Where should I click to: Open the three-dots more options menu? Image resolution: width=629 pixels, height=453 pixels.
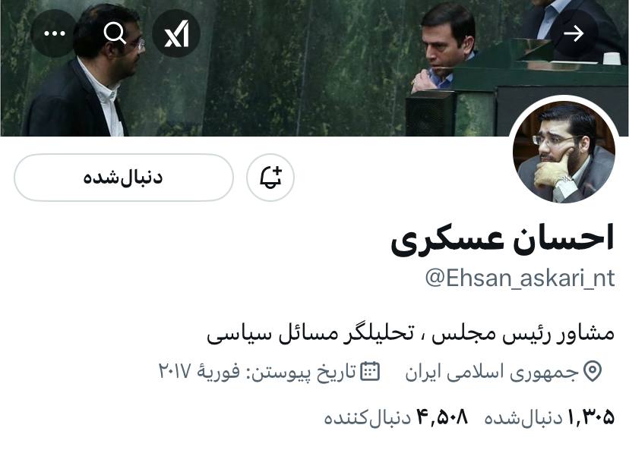click(54, 33)
